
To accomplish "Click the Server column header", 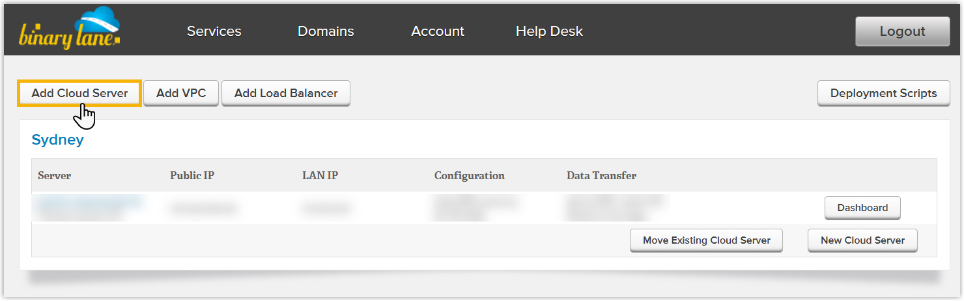I will pos(55,175).
